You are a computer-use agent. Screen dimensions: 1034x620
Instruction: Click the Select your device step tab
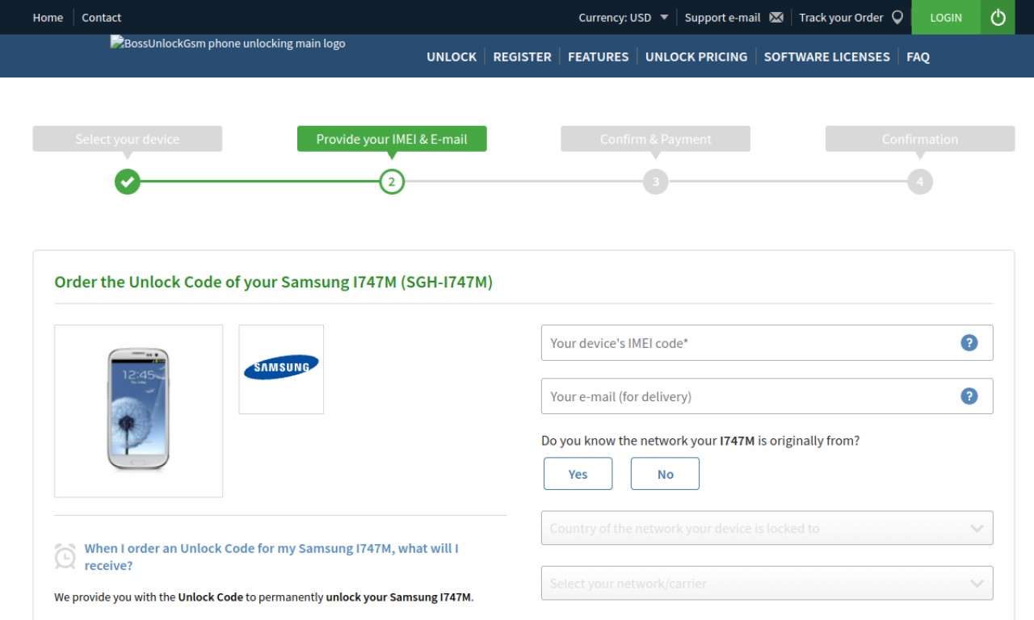point(127,139)
